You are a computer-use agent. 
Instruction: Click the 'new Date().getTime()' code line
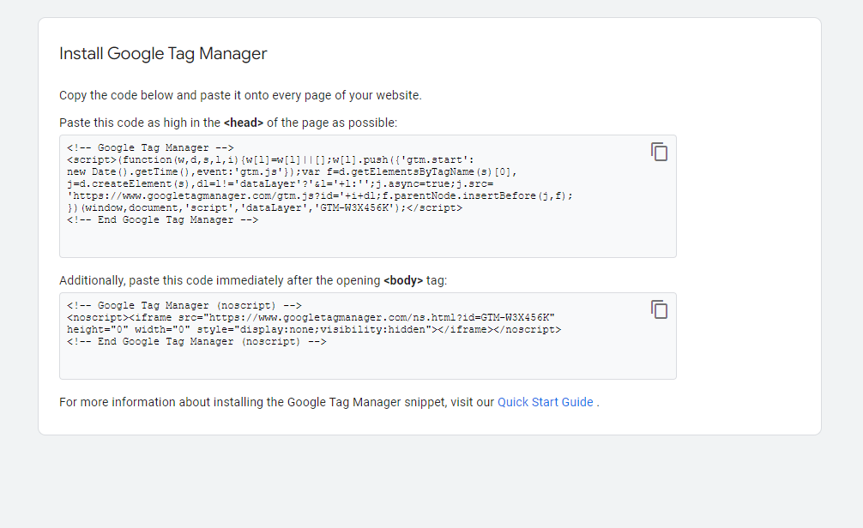(293, 171)
